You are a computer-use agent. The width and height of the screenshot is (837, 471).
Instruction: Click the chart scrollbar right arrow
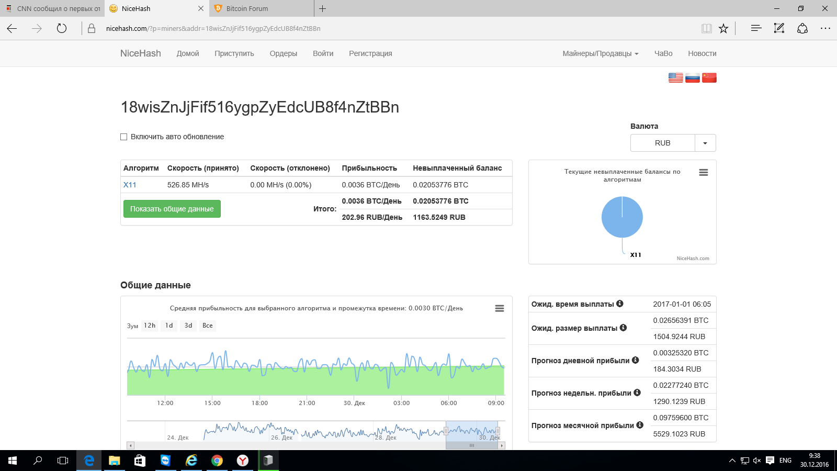(x=502, y=446)
